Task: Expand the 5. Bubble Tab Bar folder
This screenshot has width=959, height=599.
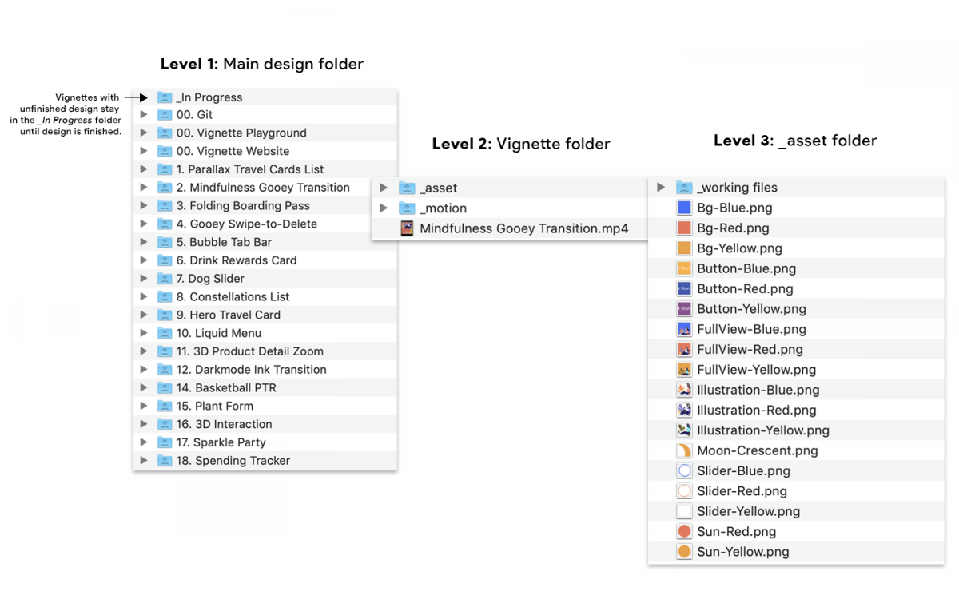Action: point(144,241)
